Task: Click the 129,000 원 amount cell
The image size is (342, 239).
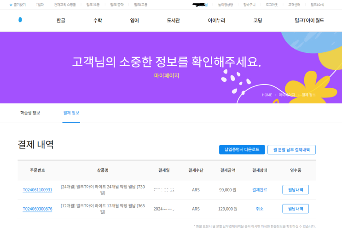Action: (x=228, y=209)
